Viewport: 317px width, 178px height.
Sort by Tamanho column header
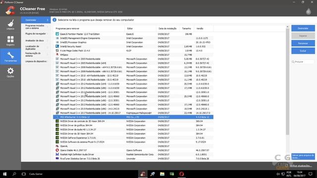pyautogui.click(x=187, y=29)
